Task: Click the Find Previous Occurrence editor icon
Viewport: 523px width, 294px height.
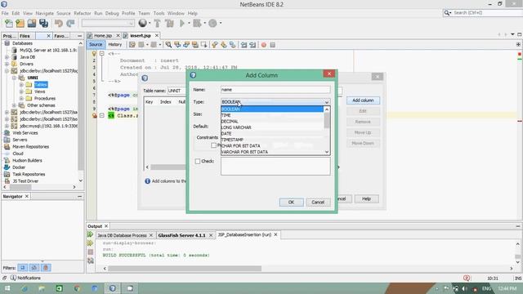Action: [177, 45]
